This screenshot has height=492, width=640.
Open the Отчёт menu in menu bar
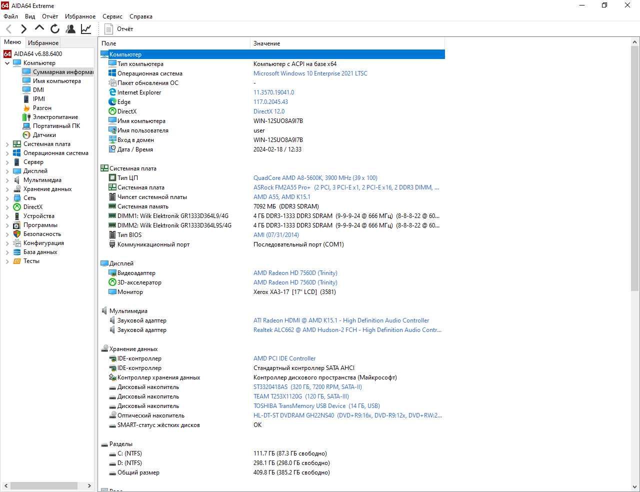(50, 16)
